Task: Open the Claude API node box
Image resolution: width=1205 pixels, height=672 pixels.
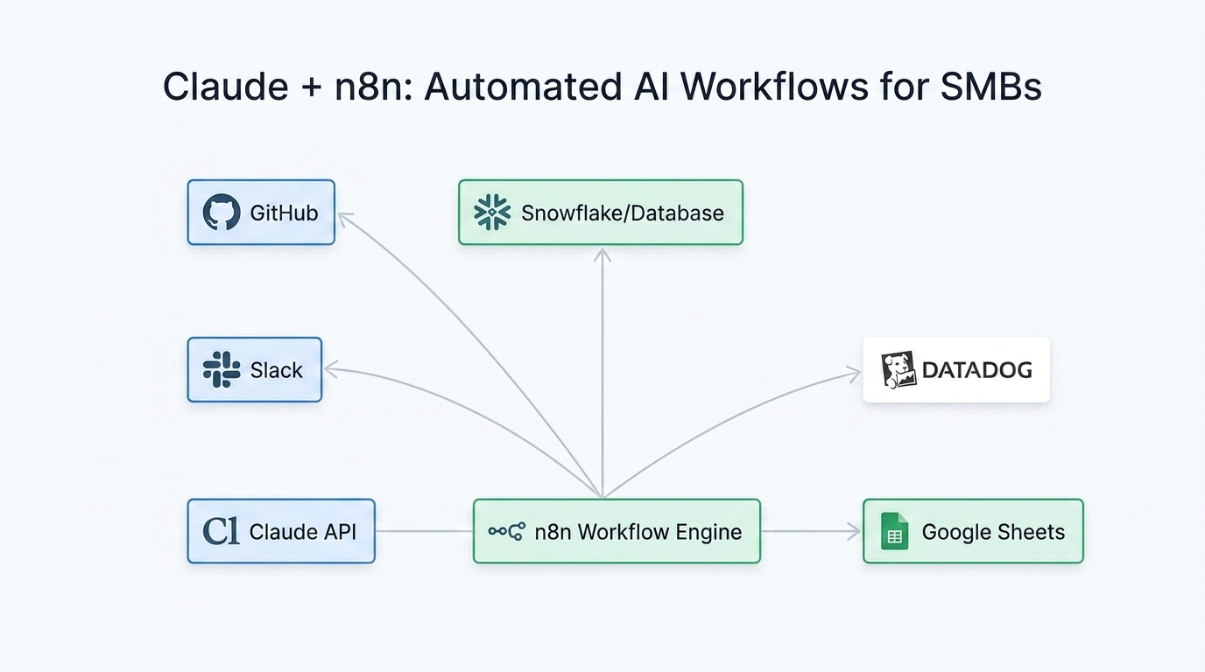Action: coord(281,530)
